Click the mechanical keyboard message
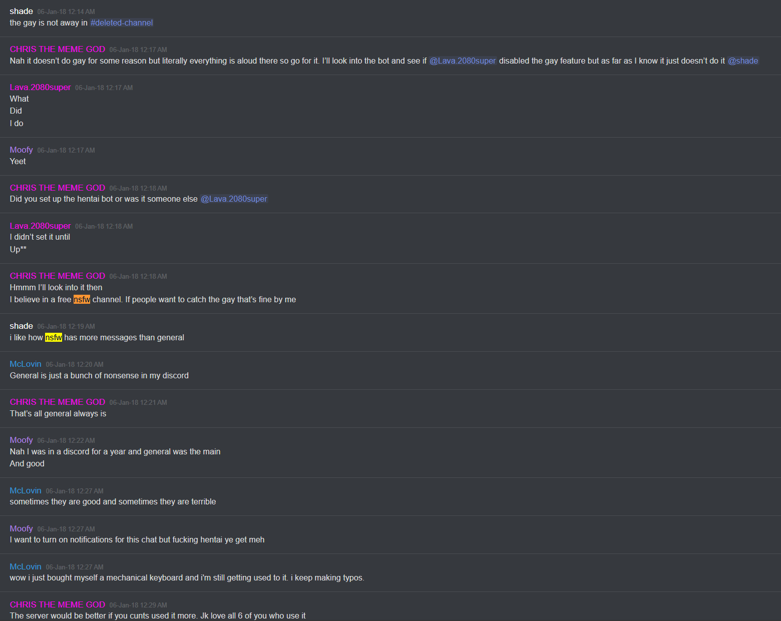 (187, 578)
